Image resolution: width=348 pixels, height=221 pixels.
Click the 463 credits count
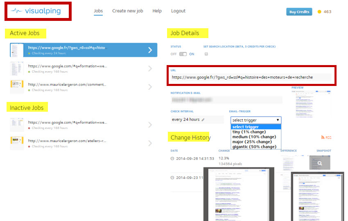pos(328,12)
